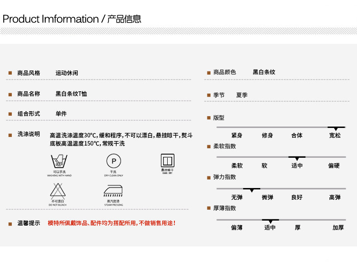
Task: Click the 合体 fit option
Action: click(297, 135)
